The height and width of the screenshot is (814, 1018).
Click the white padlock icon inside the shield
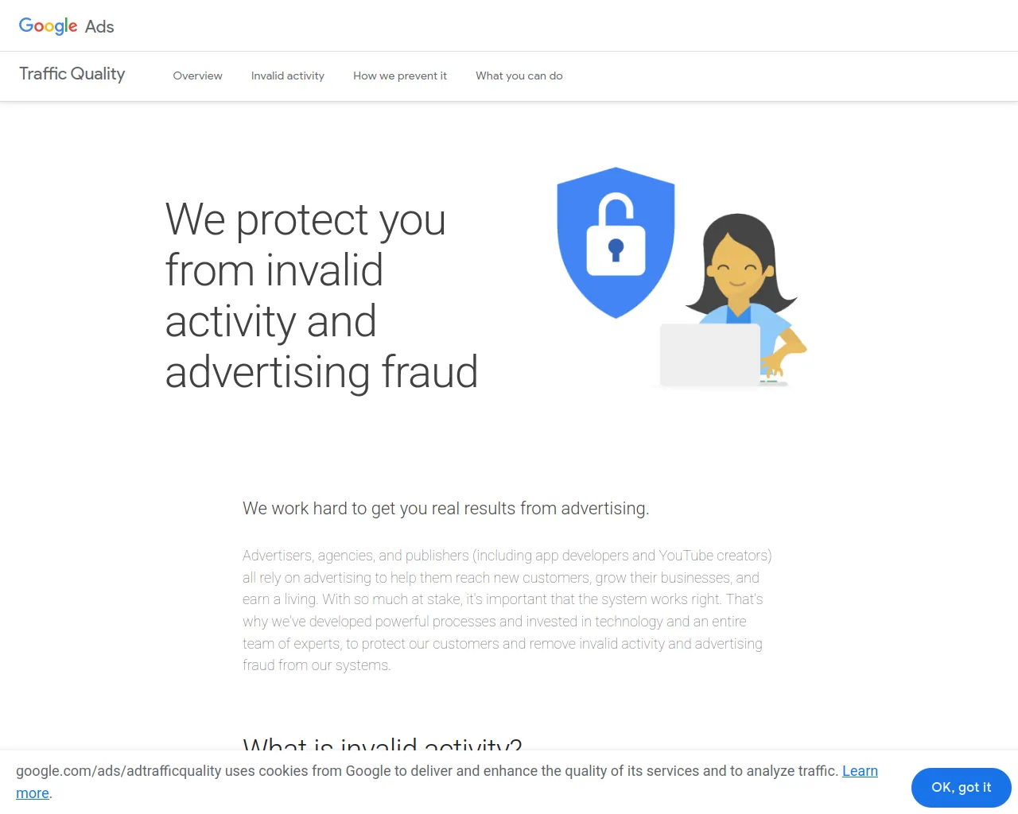coord(616,238)
